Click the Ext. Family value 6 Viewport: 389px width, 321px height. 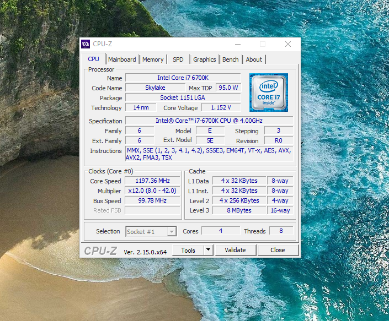tap(140, 140)
